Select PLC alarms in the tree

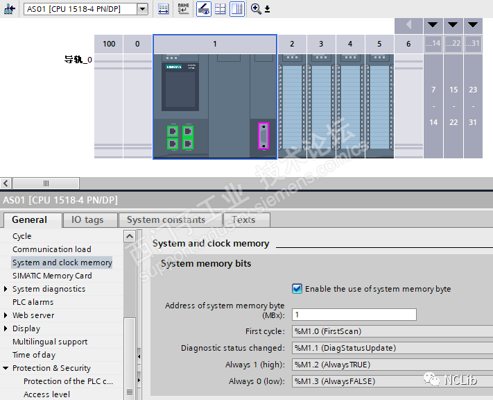33,302
